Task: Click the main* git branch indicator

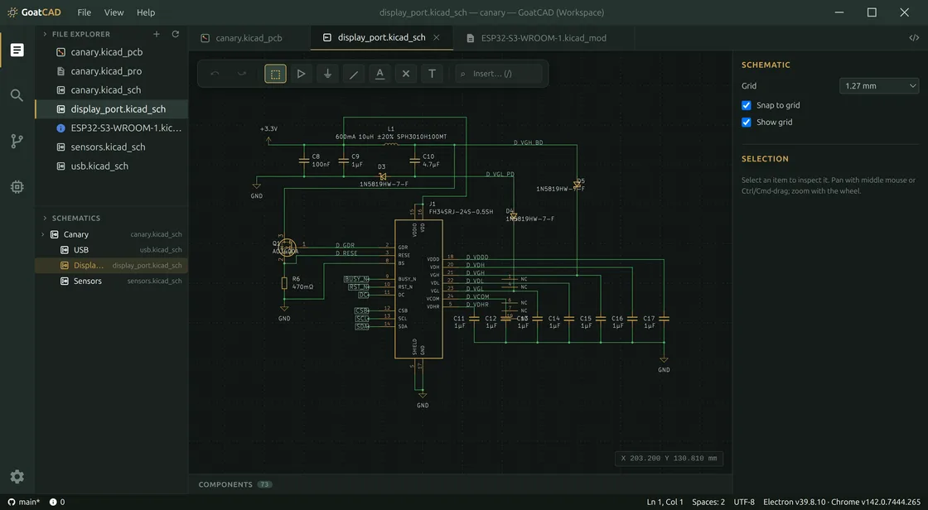Action: pyautogui.click(x=24, y=502)
